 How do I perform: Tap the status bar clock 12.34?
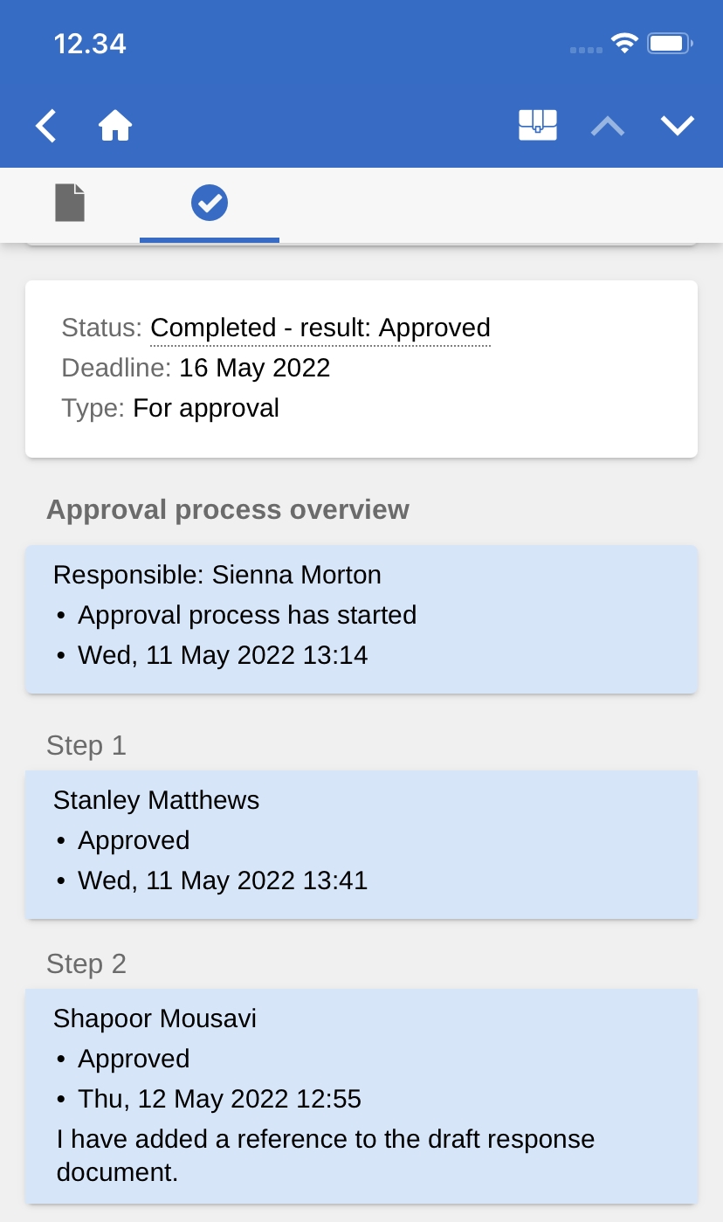90,44
